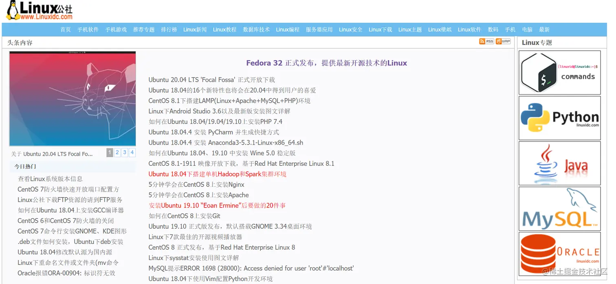Open 安装PHP 7.4 article link
The image size is (616, 284).
[216, 122]
